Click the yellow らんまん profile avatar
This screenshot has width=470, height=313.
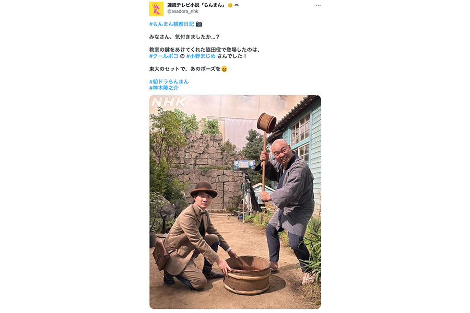pyautogui.click(x=157, y=9)
